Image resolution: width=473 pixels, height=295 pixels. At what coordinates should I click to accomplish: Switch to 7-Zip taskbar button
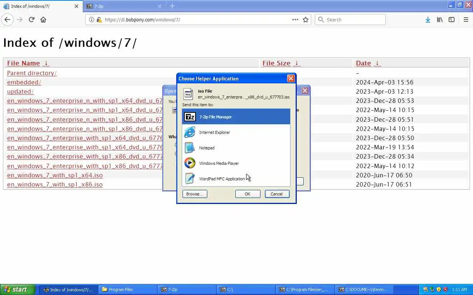[187, 289]
